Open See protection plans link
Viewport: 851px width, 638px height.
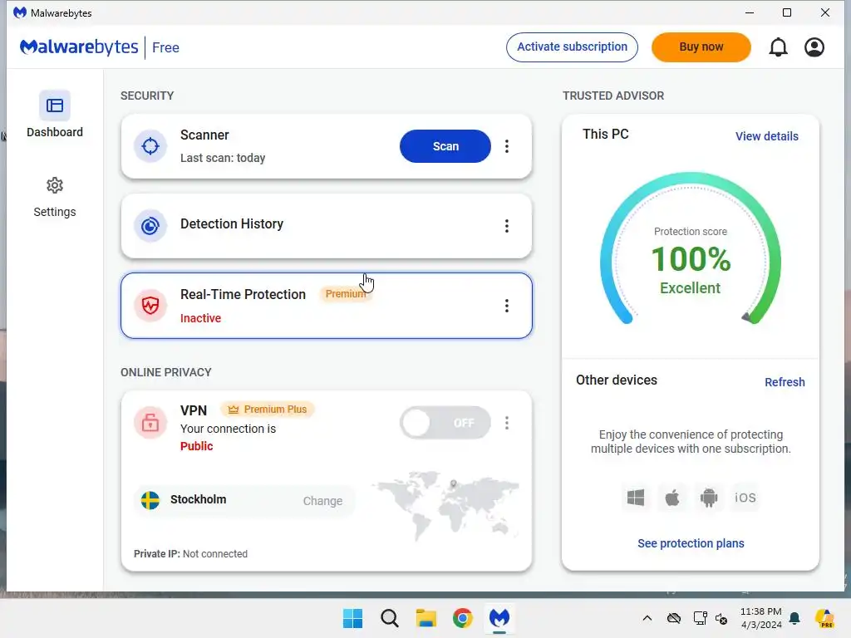tap(691, 543)
